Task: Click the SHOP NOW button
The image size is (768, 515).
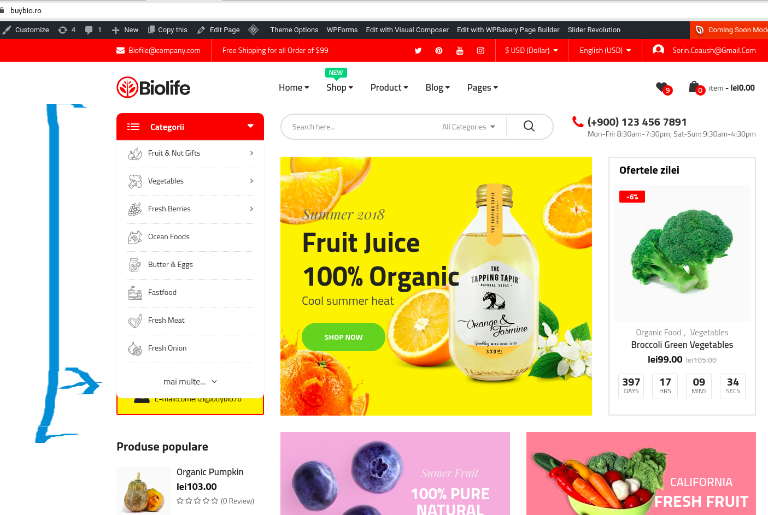Action: click(343, 337)
